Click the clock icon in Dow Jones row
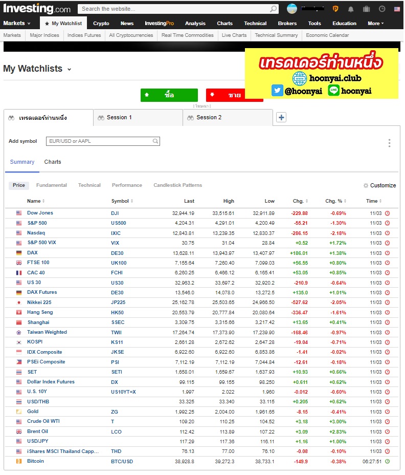Screen dimensions: 405x475 [388, 213]
